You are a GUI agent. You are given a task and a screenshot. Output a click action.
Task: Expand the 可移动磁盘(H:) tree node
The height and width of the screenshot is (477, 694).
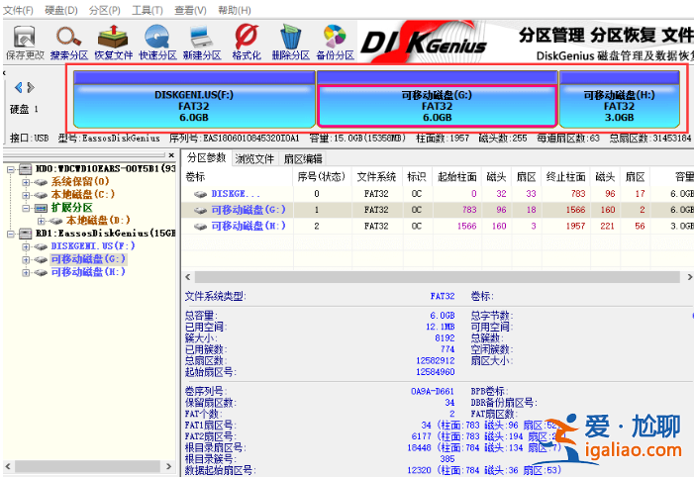click(x=26, y=272)
